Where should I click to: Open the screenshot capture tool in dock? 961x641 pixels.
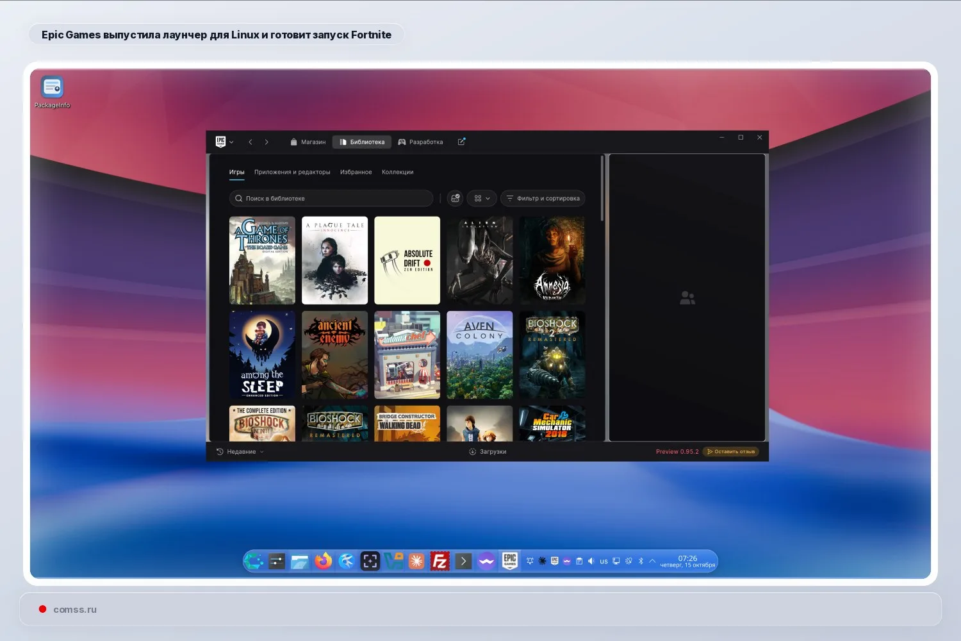click(x=370, y=562)
